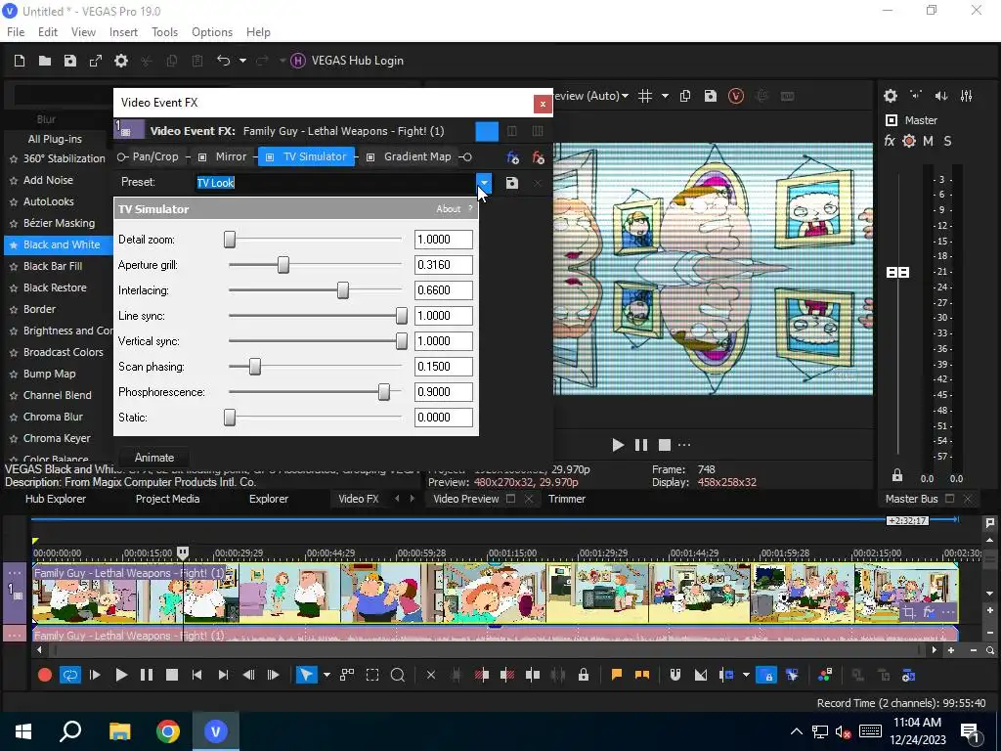Click the Static value field

point(444,418)
